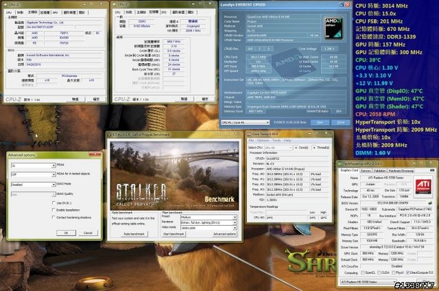Click the Core Temp title bar icon
The height and width of the screenshot is (291, 439).
pos(248,134)
